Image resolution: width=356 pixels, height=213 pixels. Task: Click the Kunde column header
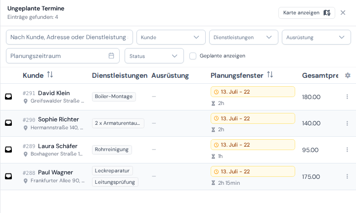coord(33,75)
